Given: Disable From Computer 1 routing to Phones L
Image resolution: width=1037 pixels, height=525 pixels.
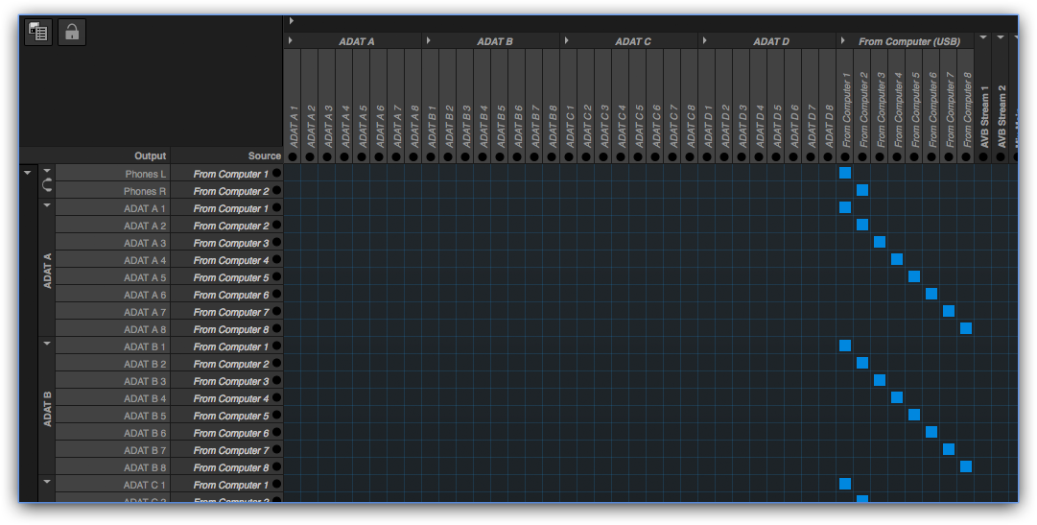Looking at the screenshot, I should (x=845, y=173).
